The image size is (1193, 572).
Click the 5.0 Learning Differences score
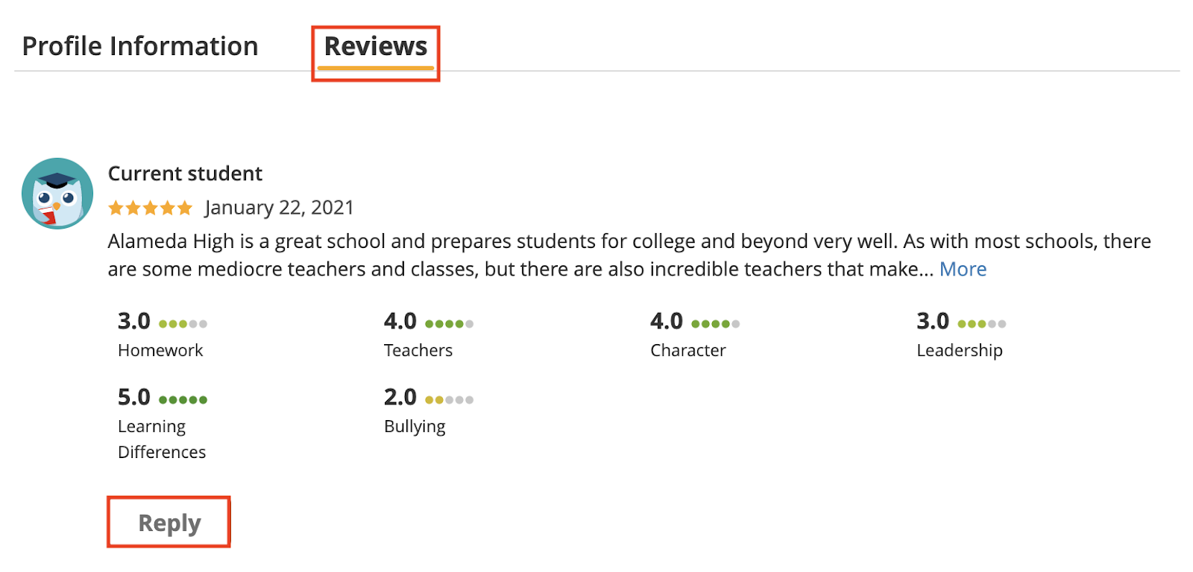tap(134, 397)
